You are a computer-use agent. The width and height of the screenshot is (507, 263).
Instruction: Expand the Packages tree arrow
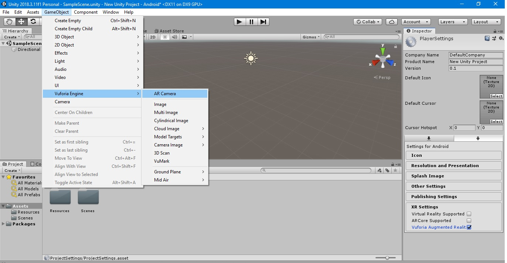coord(3,224)
